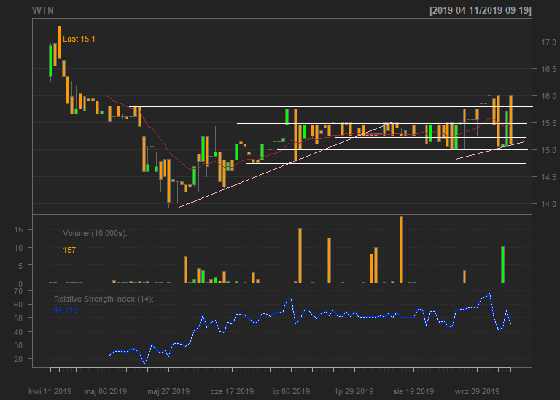Click the 'kwi 11 2019' date label
The width and height of the screenshot is (560, 400).
50,391
